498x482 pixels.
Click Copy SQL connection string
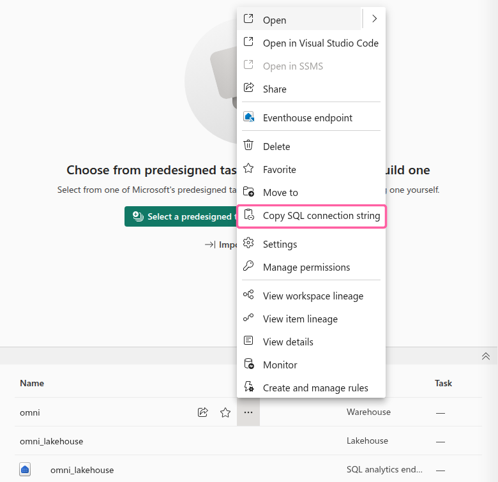(x=312, y=216)
